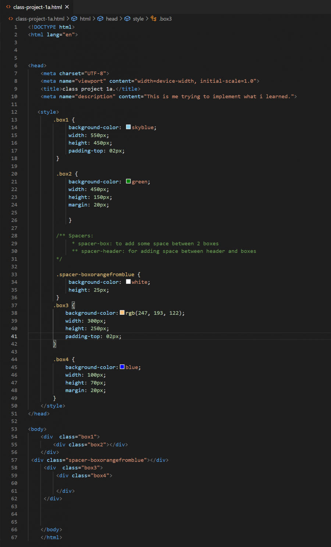The width and height of the screenshot is (331, 547).
Task: Click the style element breadcrumb icon
Action: [x=127, y=19]
